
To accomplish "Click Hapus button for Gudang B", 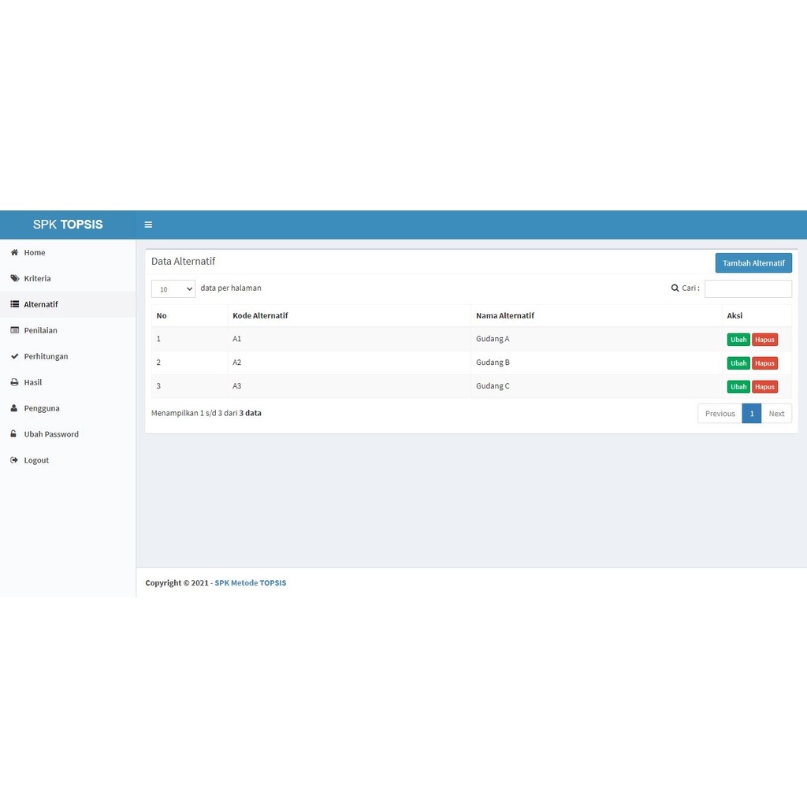I will pyautogui.click(x=764, y=363).
